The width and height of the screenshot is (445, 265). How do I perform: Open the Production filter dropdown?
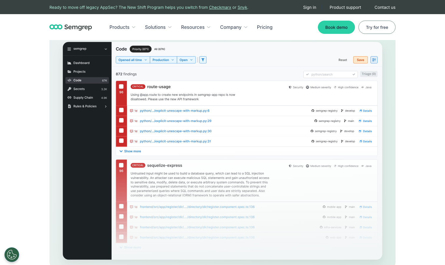pyautogui.click(x=163, y=60)
